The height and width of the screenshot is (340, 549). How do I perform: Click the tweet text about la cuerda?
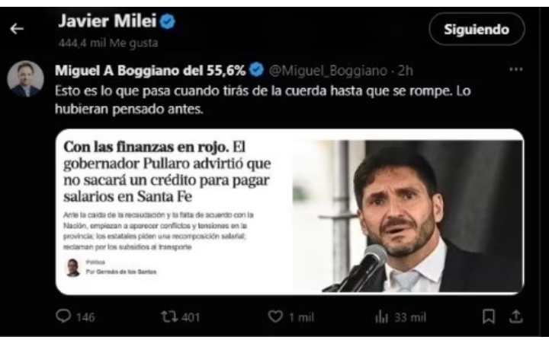click(x=262, y=100)
